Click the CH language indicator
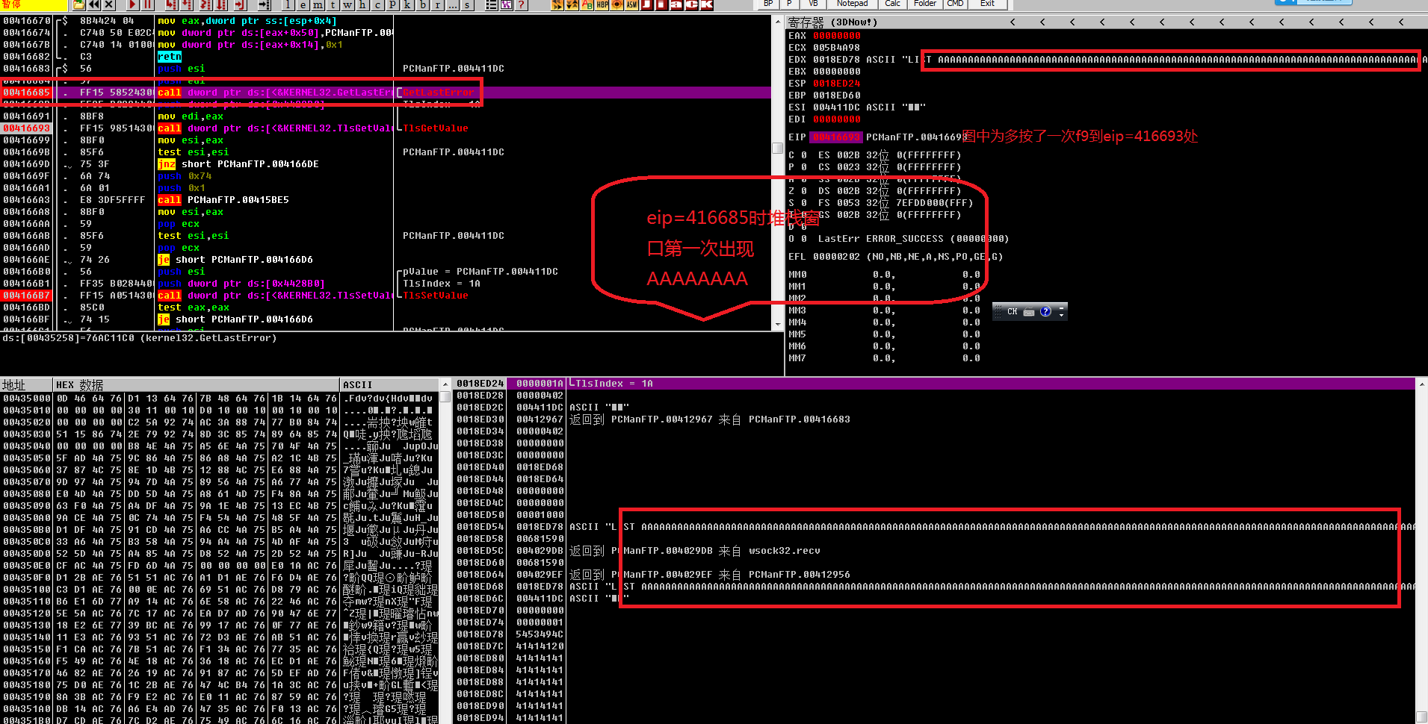Screen dimensions: 1428x724 [x=1012, y=311]
